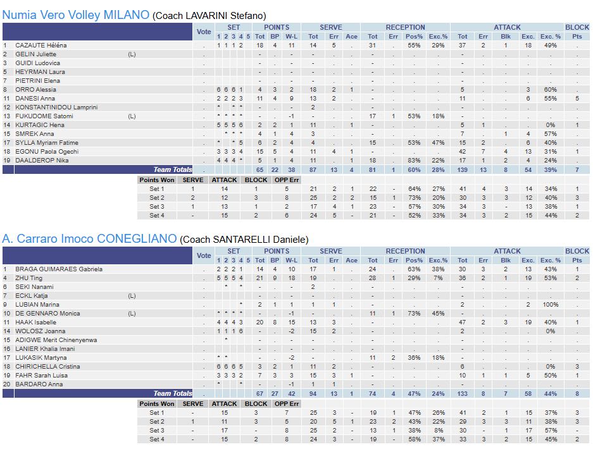The width and height of the screenshot is (593, 454).
Task: Click KONSTANTINIDOU Lamprini name
Action: pos(56,107)
